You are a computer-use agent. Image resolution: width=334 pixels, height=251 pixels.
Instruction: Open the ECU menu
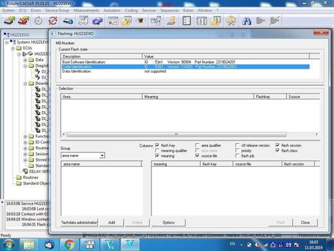(23, 10)
